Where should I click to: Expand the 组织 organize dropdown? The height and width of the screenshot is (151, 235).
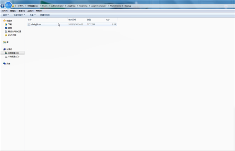pyautogui.click(x=6, y=15)
